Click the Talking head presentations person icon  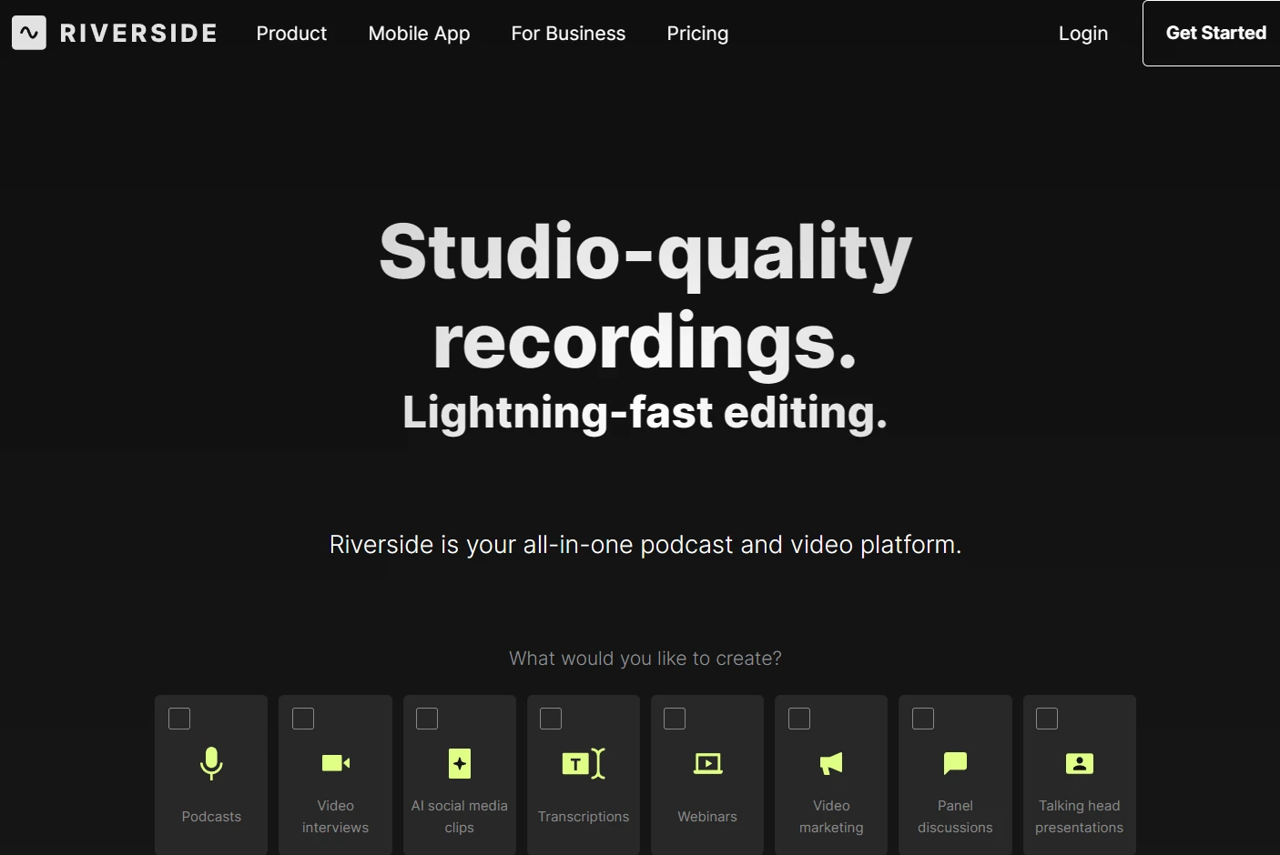pyautogui.click(x=1079, y=763)
